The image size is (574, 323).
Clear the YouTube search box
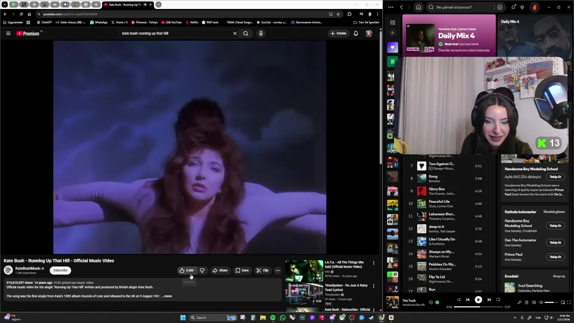coord(235,33)
